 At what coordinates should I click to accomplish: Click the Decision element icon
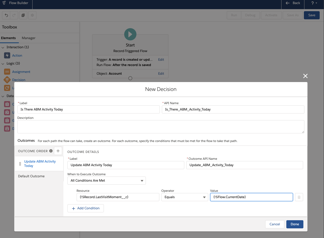[x=7, y=80]
